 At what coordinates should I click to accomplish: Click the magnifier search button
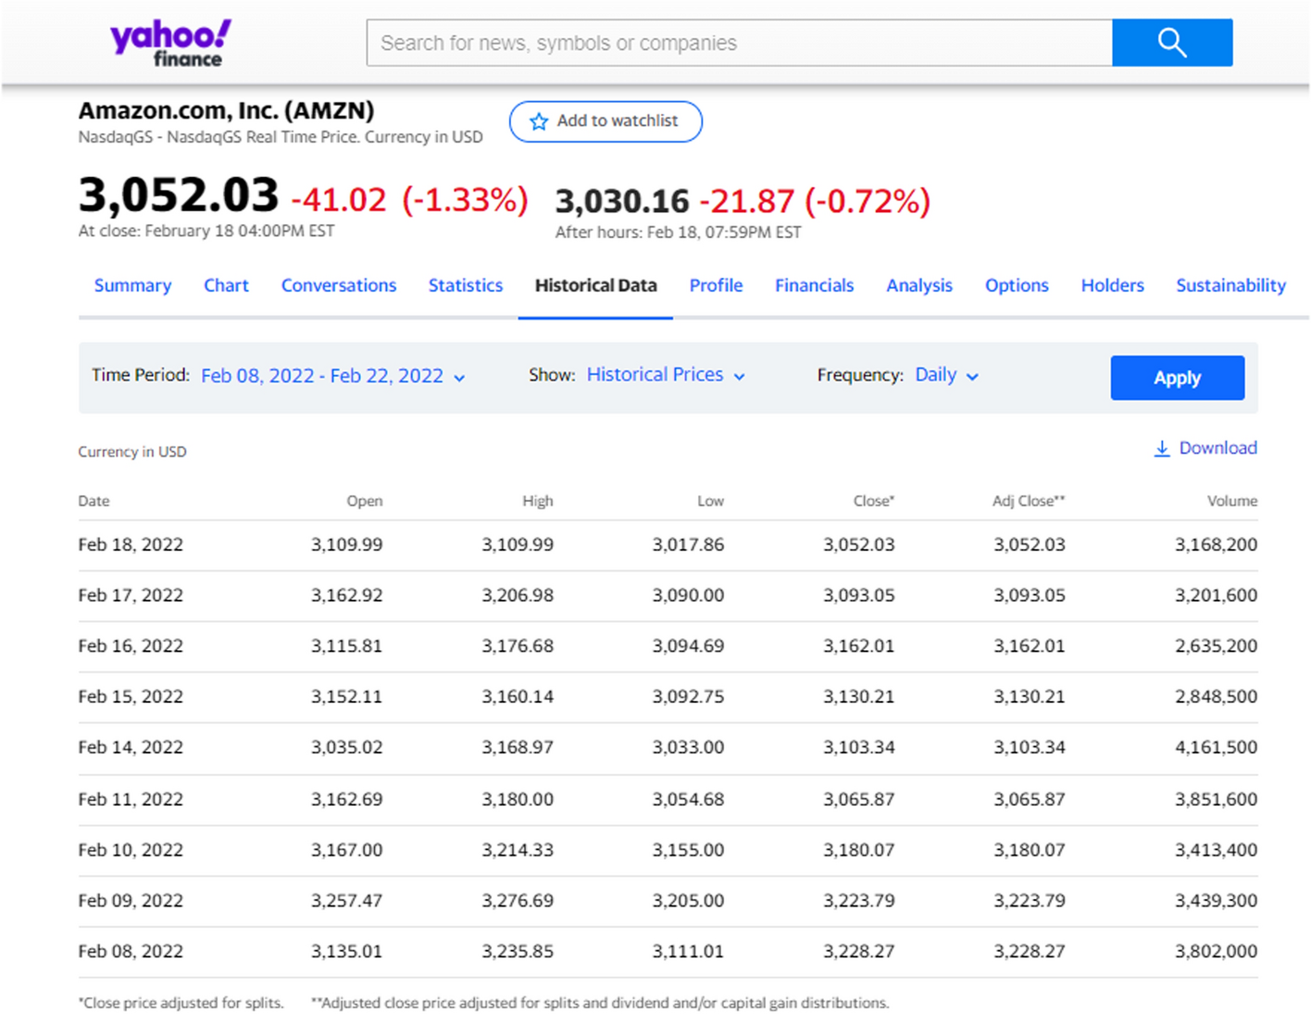(1172, 43)
